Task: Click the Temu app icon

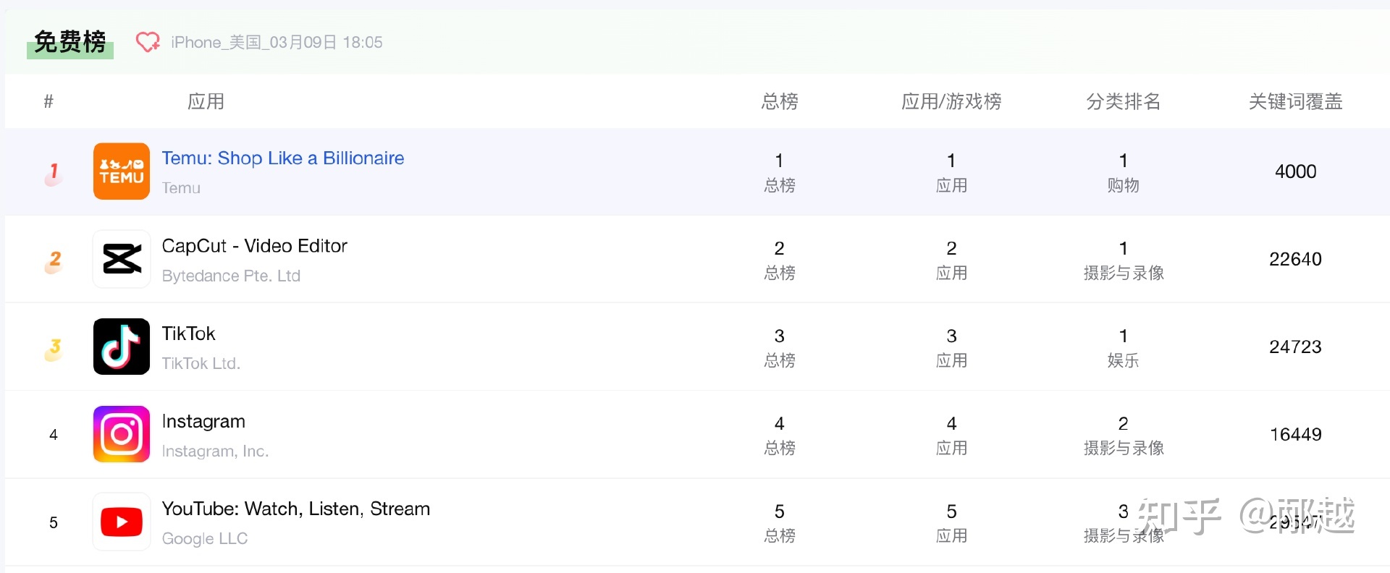Action: tap(121, 171)
